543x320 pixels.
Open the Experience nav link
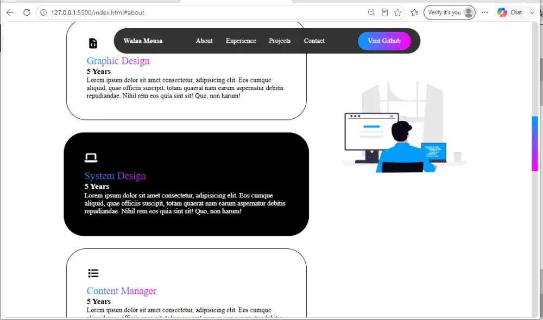pyautogui.click(x=241, y=41)
